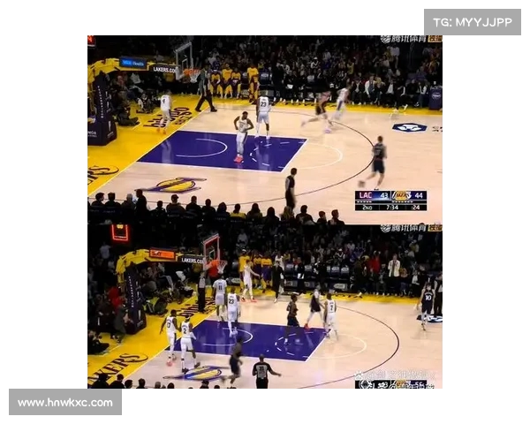
Task: Click the blue painted key in the lower frame
Action: pos(256,340)
